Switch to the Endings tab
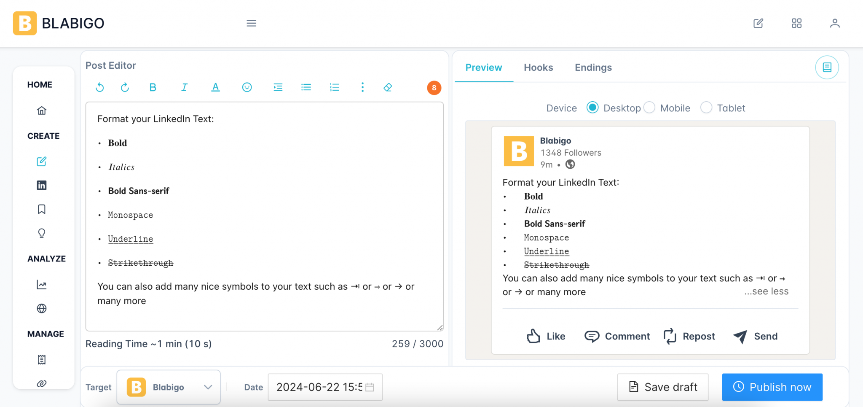This screenshot has height=407, width=863. click(592, 67)
